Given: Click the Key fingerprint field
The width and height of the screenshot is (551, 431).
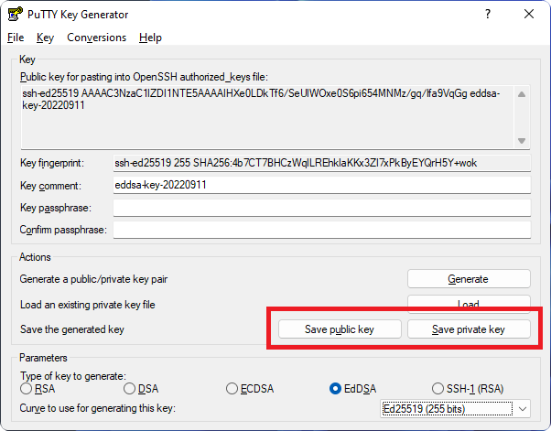Looking at the screenshot, I should (x=322, y=163).
